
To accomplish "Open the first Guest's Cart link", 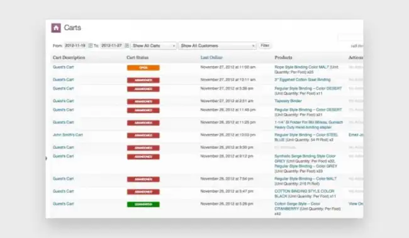I will pos(64,67).
